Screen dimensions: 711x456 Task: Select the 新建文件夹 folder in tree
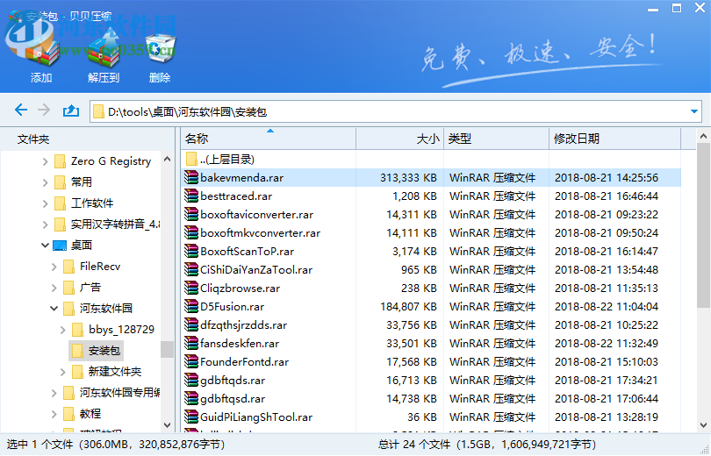coord(106,372)
